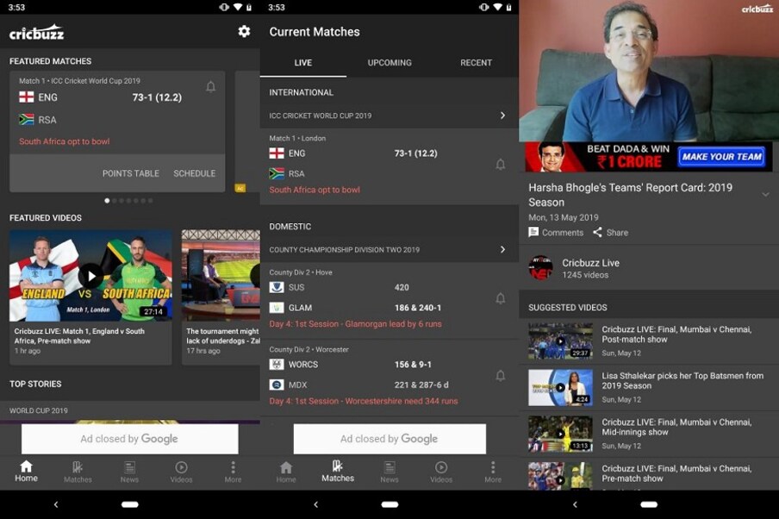779x519 pixels.
Task: Switch to the UPCOMING tab
Action: click(x=389, y=63)
